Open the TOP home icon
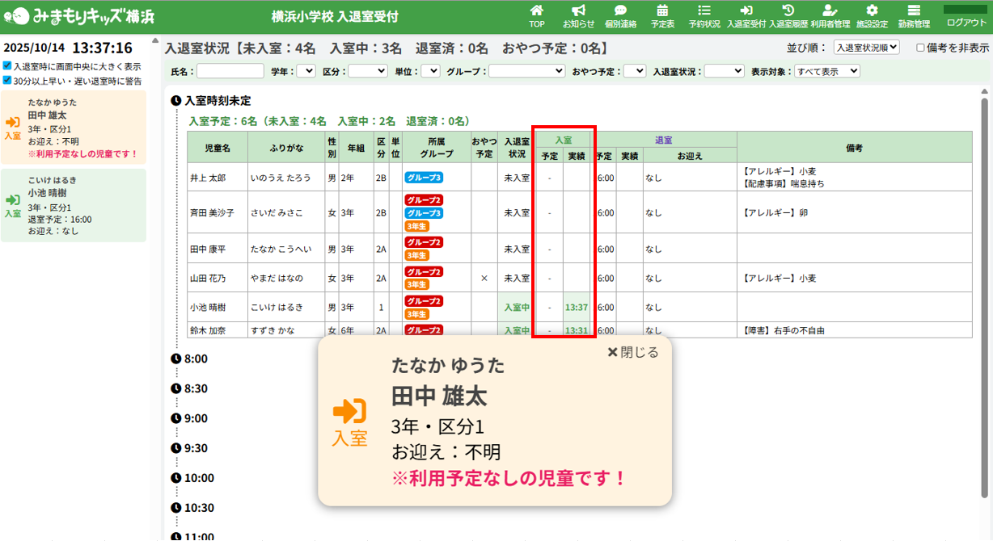The height and width of the screenshot is (541, 993). coord(537,11)
